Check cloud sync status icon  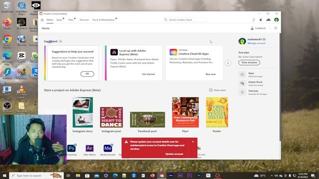coord(268,20)
